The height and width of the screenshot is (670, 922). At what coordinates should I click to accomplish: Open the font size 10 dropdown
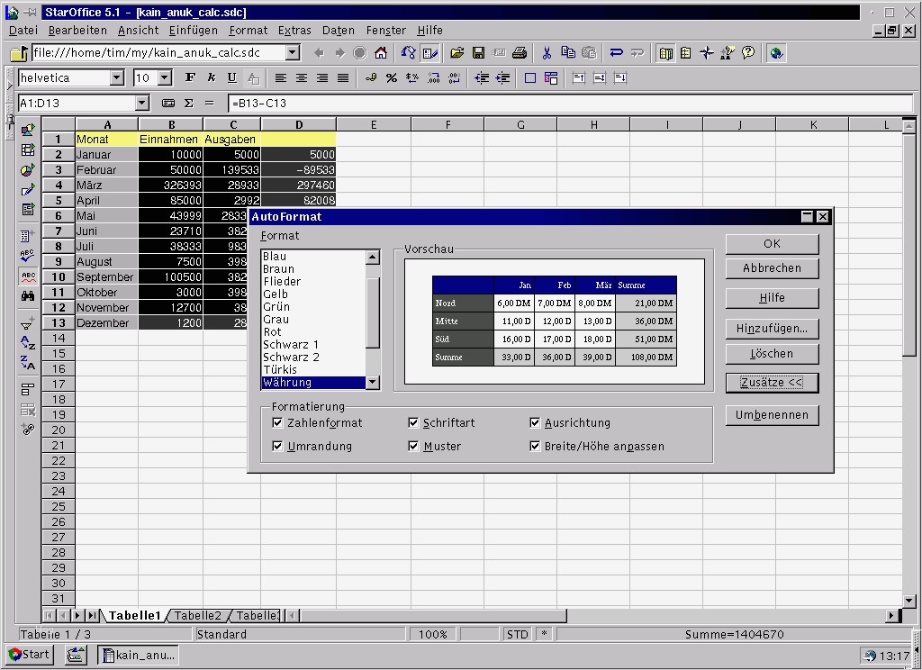166,77
